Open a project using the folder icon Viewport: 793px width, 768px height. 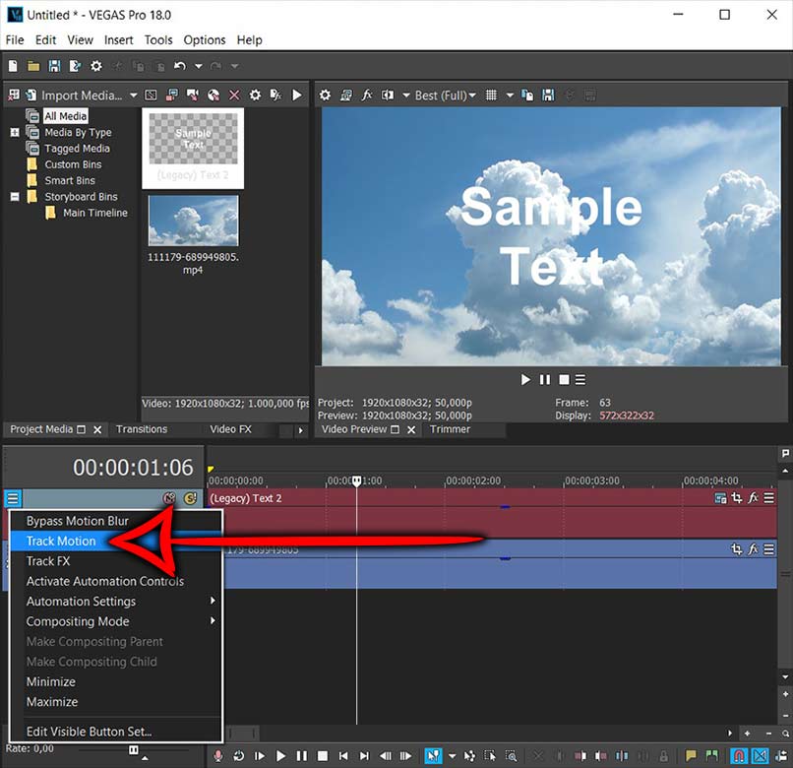coord(33,66)
